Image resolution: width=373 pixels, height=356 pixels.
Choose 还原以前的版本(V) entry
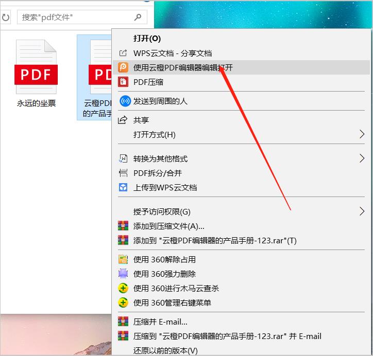(241, 350)
